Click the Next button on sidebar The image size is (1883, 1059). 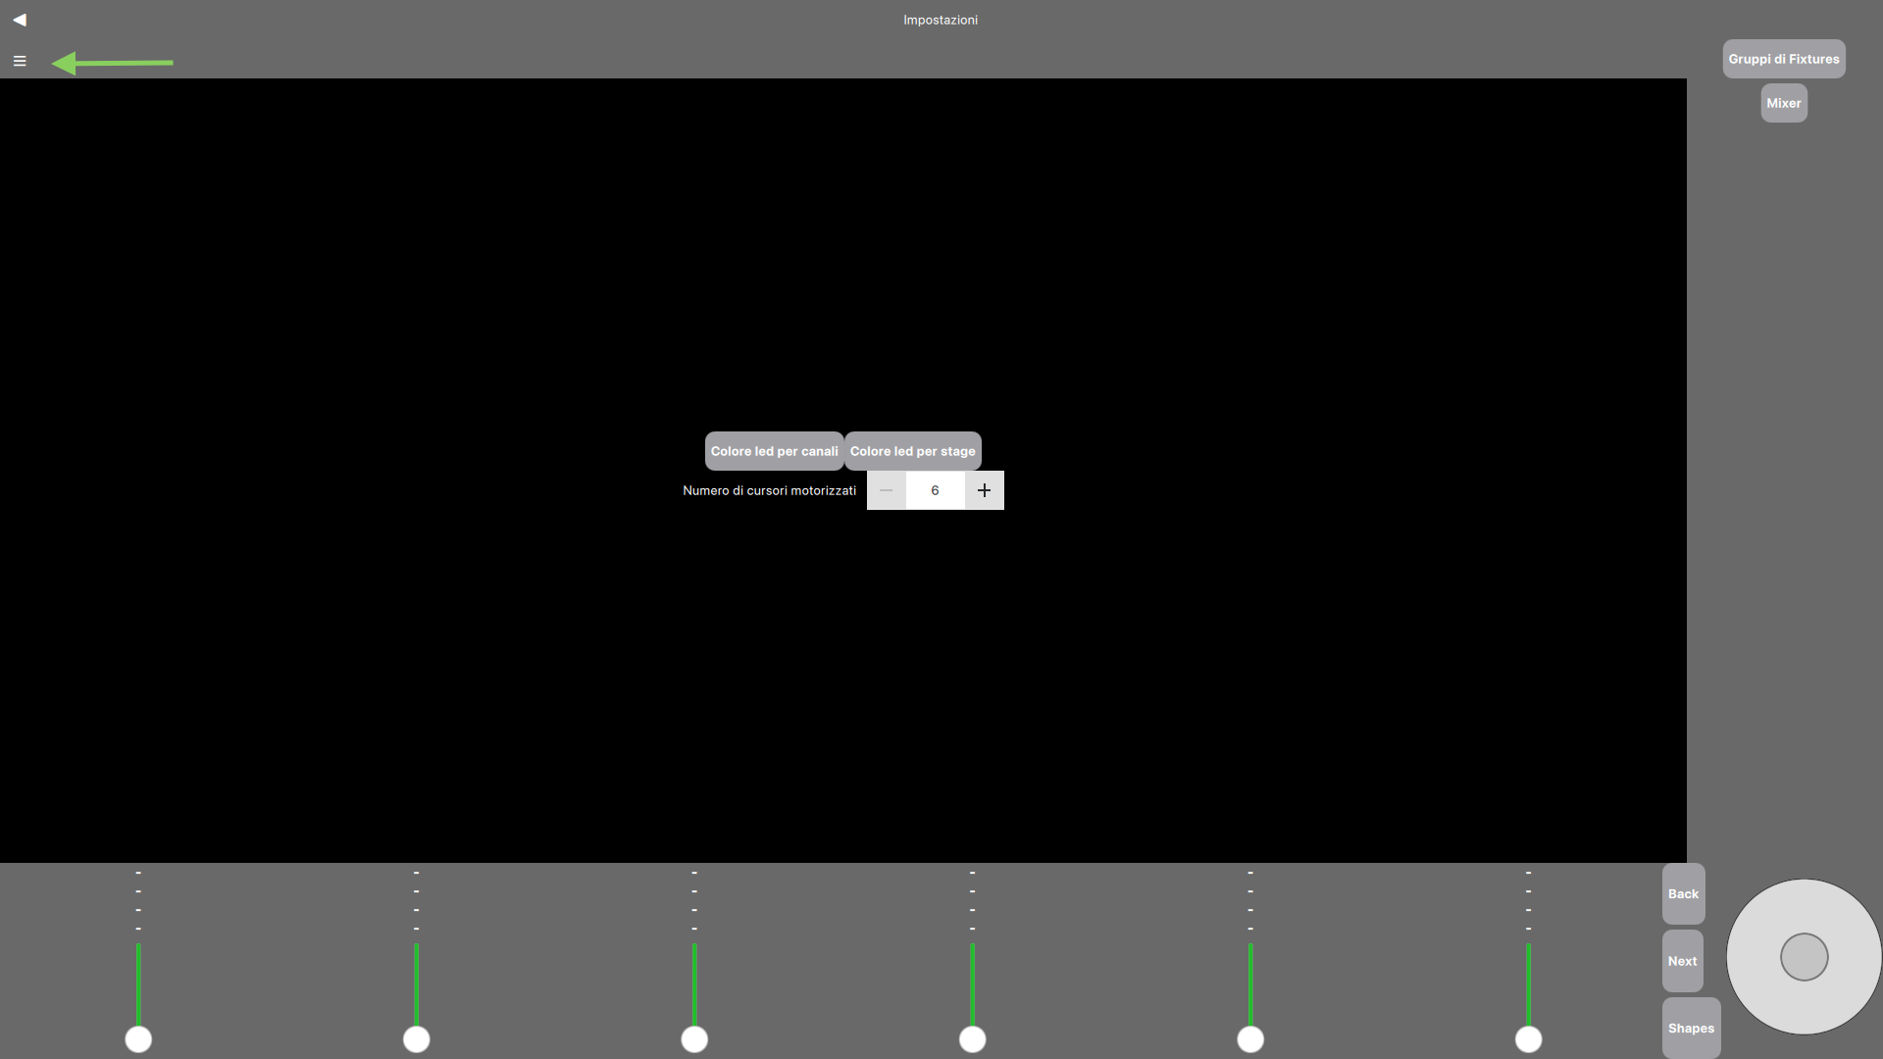1683,961
